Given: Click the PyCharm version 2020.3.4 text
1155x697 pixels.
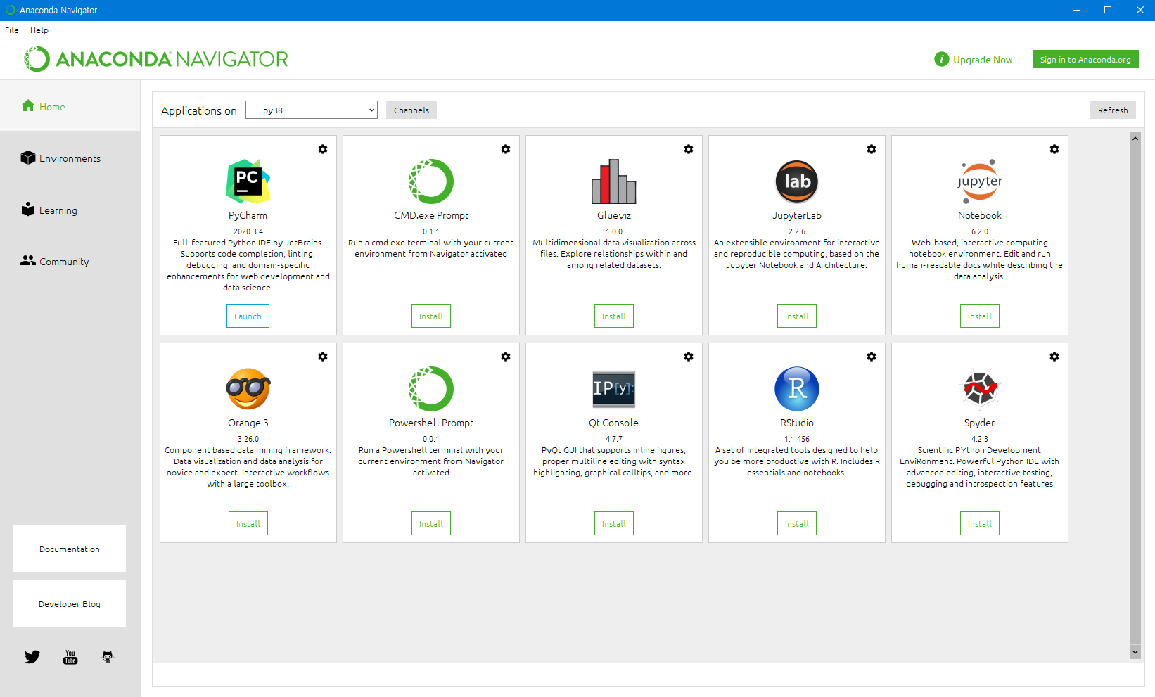Looking at the screenshot, I should click(x=248, y=231).
